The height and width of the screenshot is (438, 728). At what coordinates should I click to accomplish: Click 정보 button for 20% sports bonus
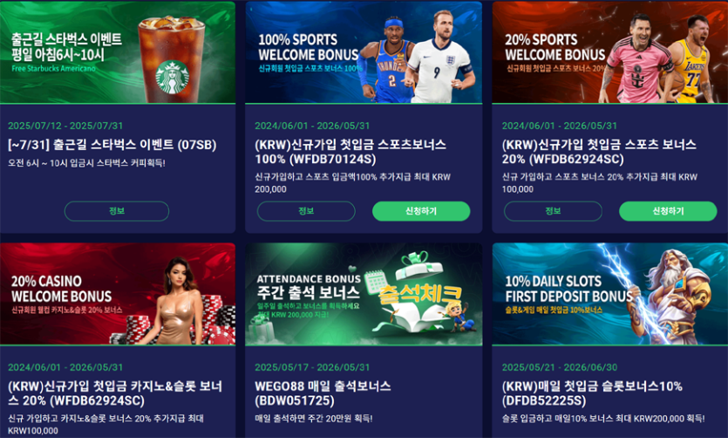coord(553,211)
